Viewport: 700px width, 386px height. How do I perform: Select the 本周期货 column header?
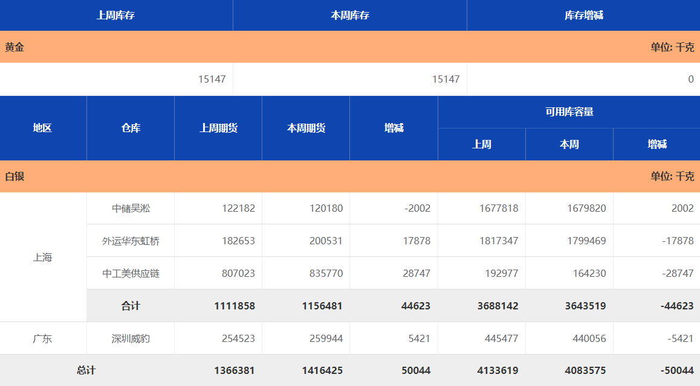306,128
